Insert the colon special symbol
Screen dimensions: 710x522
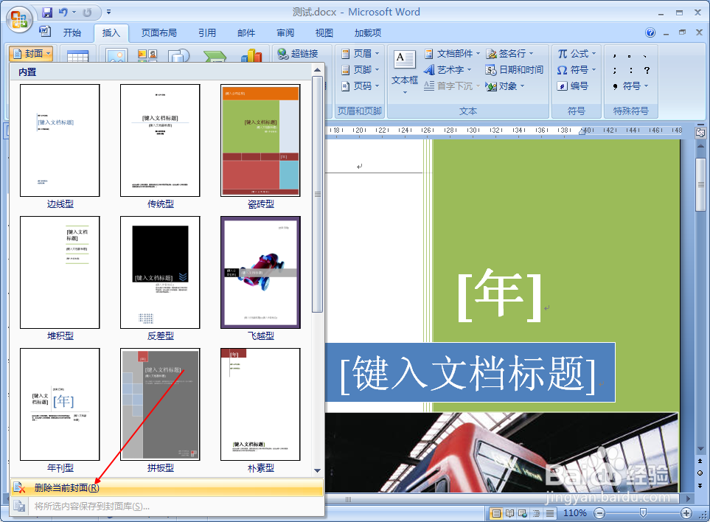tap(631, 70)
